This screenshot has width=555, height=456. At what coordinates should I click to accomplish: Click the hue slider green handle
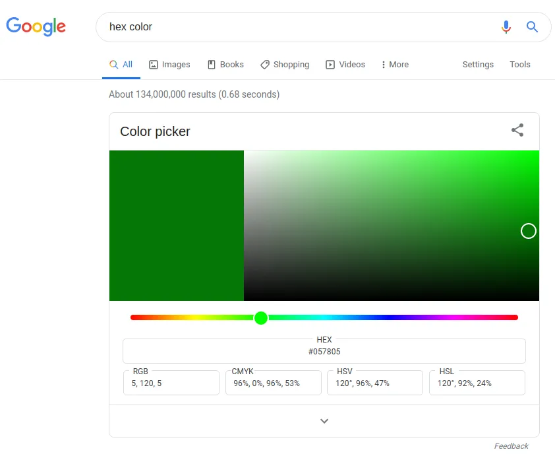click(x=261, y=318)
